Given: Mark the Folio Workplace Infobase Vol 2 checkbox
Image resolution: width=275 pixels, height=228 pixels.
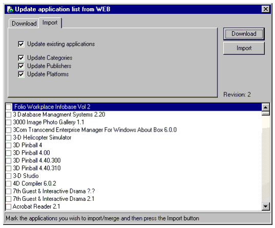Looking at the screenshot, I should pyautogui.click(x=9, y=107).
